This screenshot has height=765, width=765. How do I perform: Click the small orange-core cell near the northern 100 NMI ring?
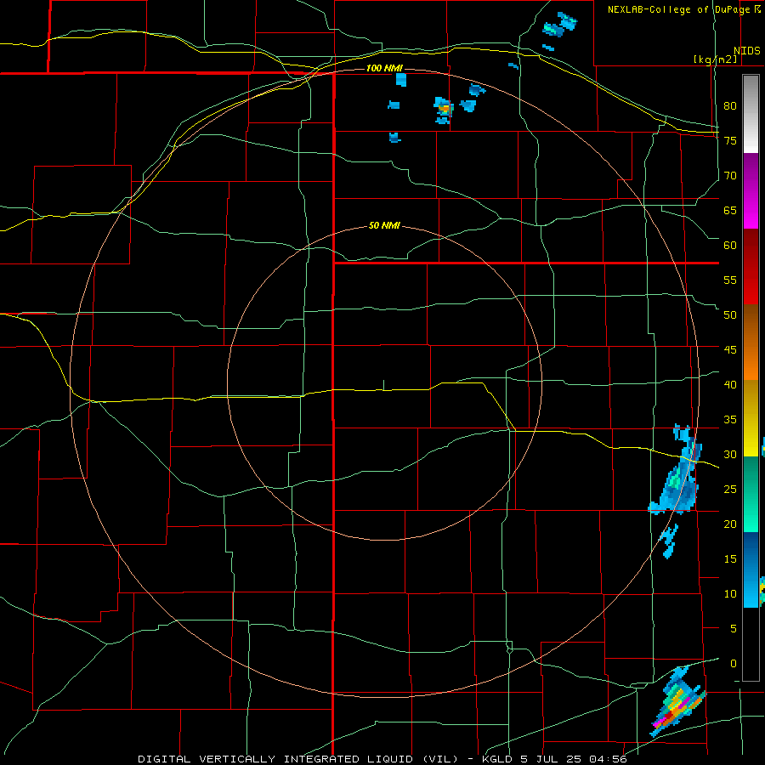pos(444,110)
